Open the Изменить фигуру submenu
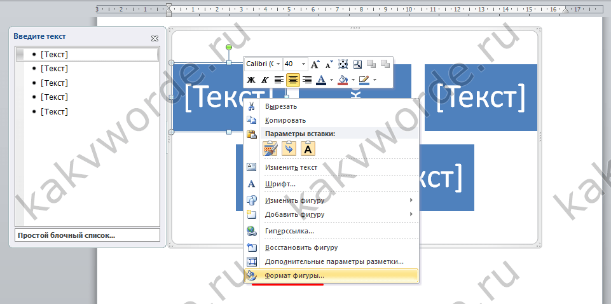 331,201
